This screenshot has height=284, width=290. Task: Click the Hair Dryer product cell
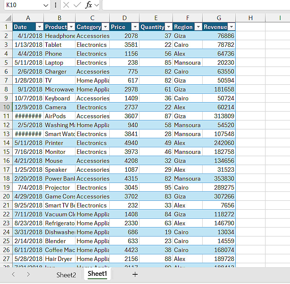(59, 259)
